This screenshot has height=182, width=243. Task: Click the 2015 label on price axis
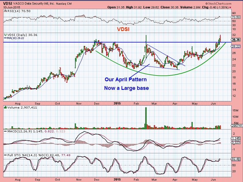pos(117,103)
